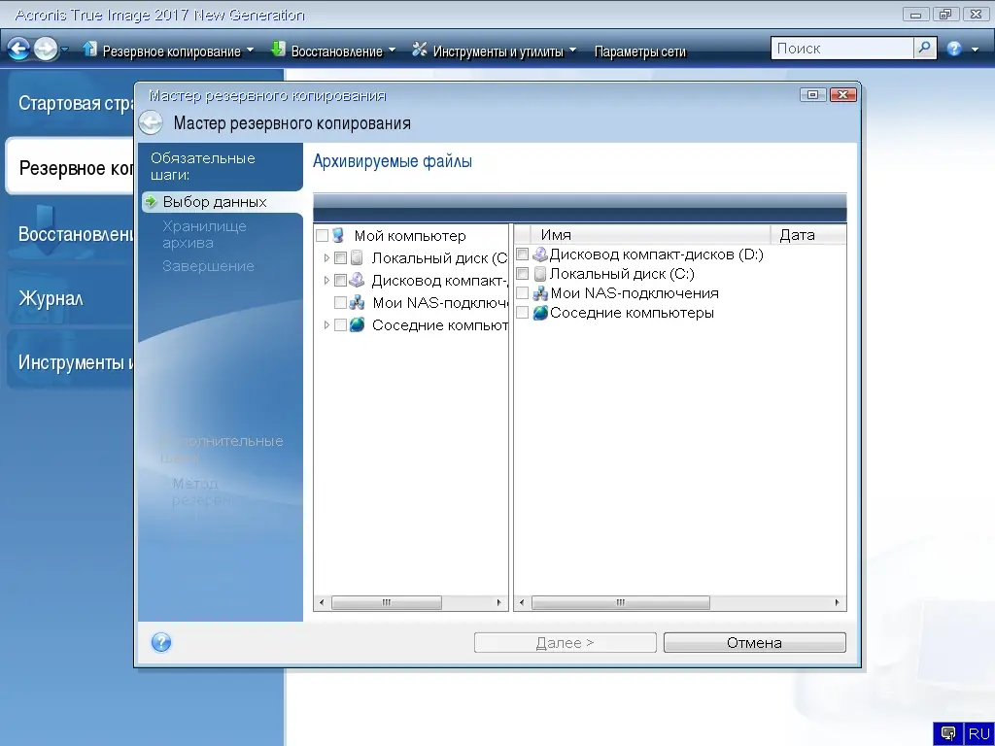Select Соседние компьютеры list row text
This screenshot has width=995, height=746.
[632, 313]
